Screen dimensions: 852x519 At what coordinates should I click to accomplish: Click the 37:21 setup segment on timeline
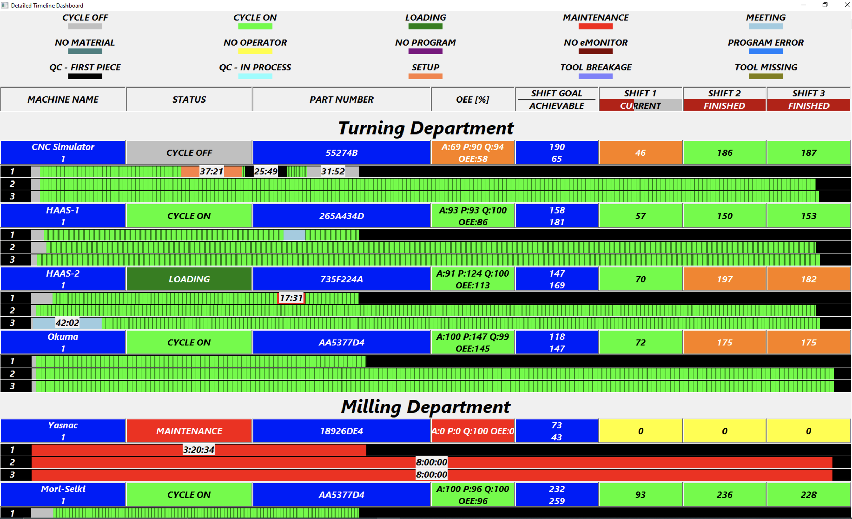coord(212,171)
